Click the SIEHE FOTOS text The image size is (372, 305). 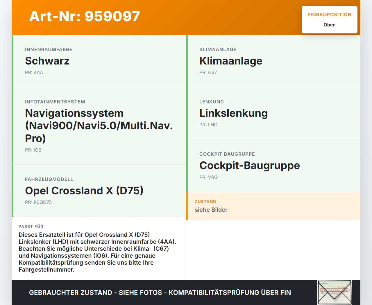pyautogui.click(x=140, y=293)
